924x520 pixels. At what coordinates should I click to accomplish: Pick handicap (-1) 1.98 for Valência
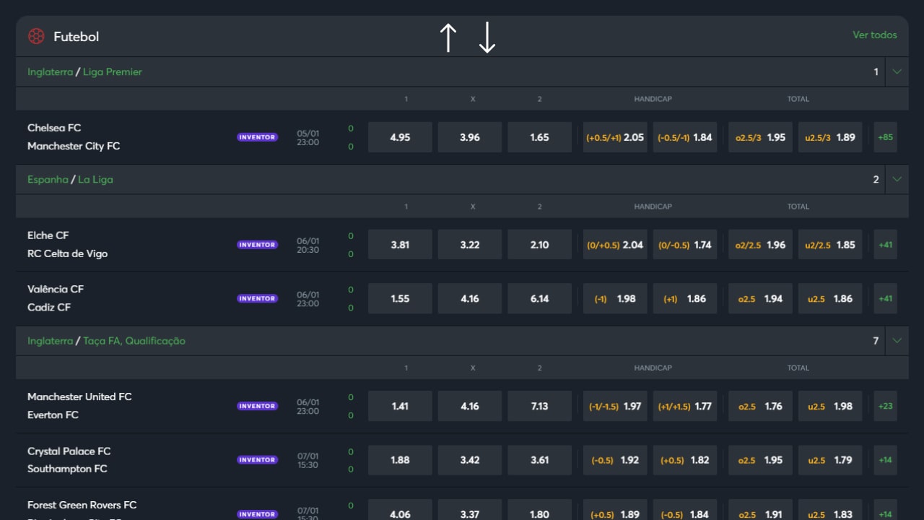click(615, 298)
